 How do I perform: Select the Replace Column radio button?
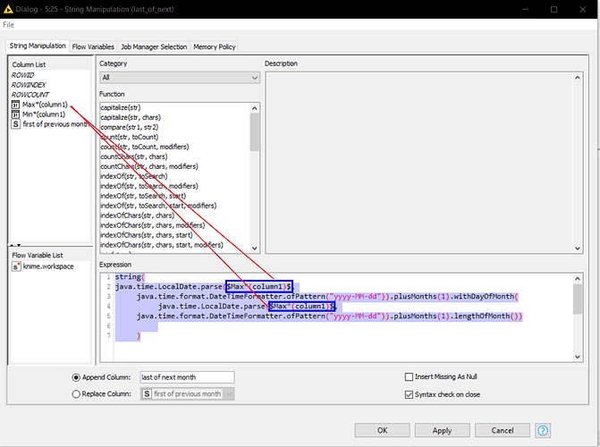(x=77, y=393)
